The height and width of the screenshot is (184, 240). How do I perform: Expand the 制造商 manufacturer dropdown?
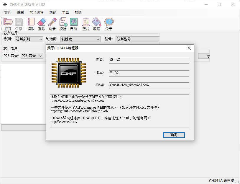click(80, 39)
